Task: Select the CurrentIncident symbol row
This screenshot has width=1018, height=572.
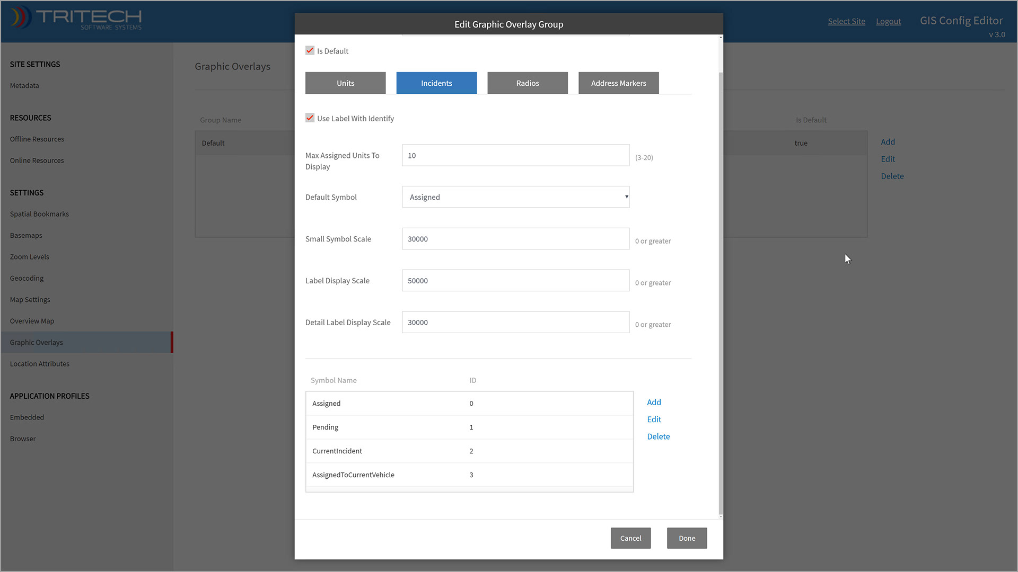Action: pyautogui.click(x=469, y=451)
